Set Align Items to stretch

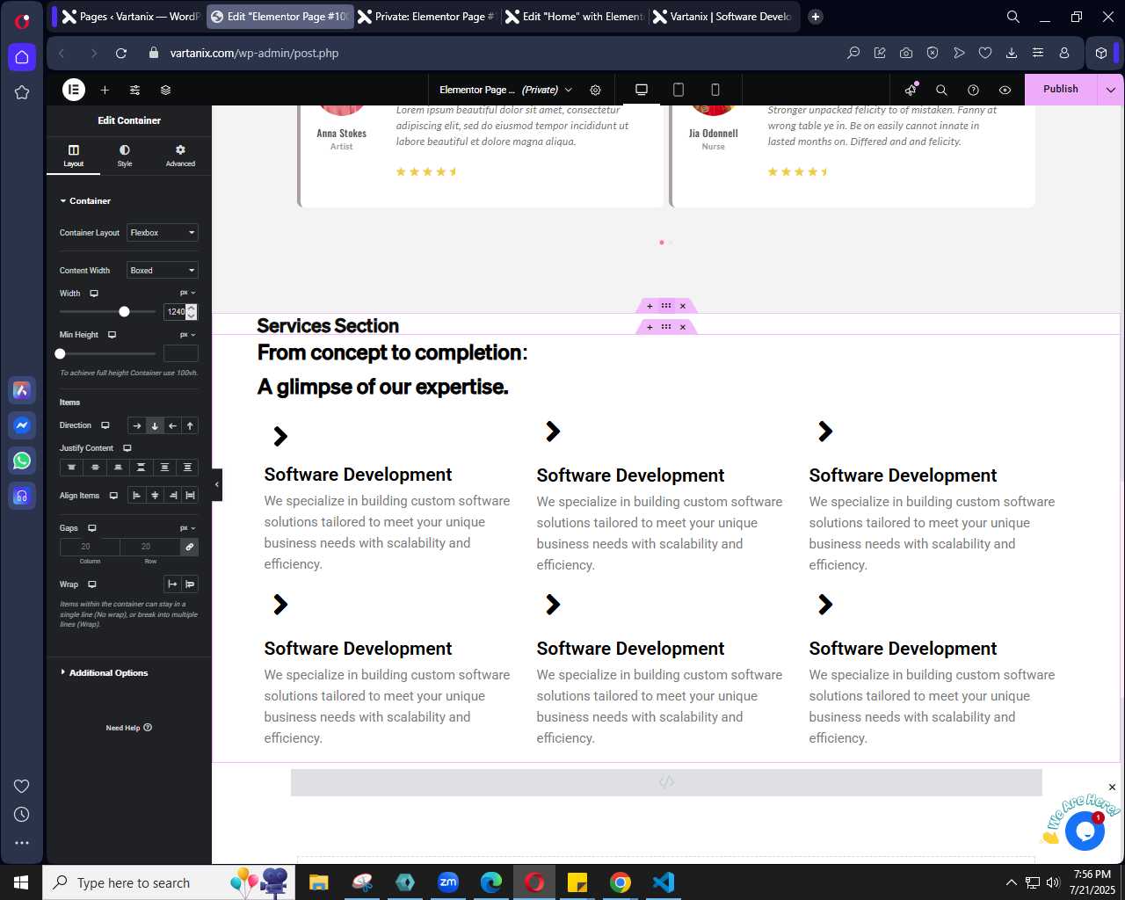tap(190, 496)
